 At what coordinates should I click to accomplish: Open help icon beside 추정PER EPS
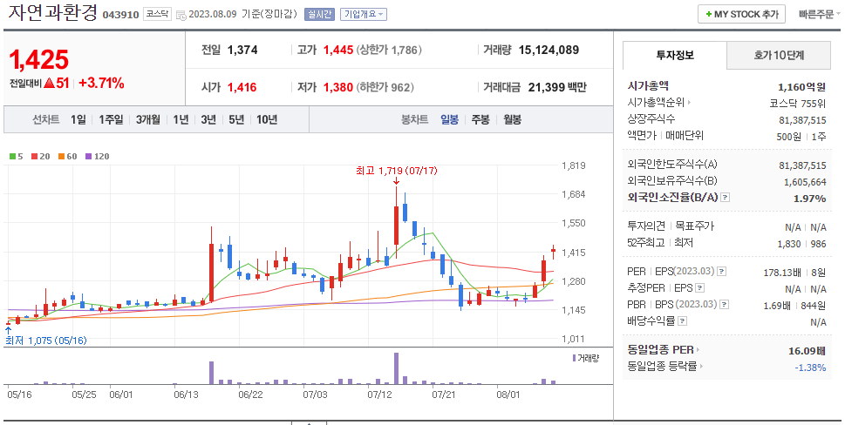(699, 288)
